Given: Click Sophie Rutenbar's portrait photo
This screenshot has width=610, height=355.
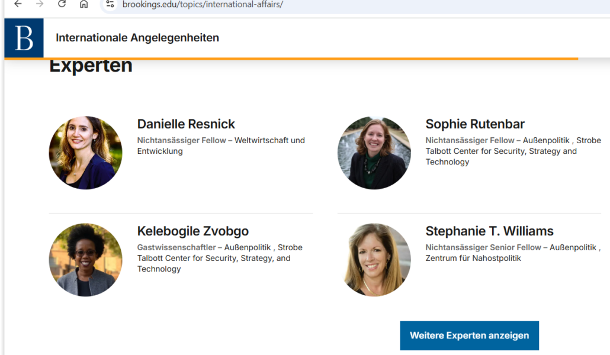Looking at the screenshot, I should [374, 153].
